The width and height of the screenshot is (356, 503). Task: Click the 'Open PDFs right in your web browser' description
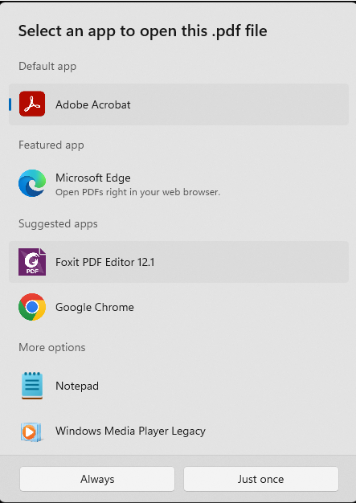(x=138, y=192)
